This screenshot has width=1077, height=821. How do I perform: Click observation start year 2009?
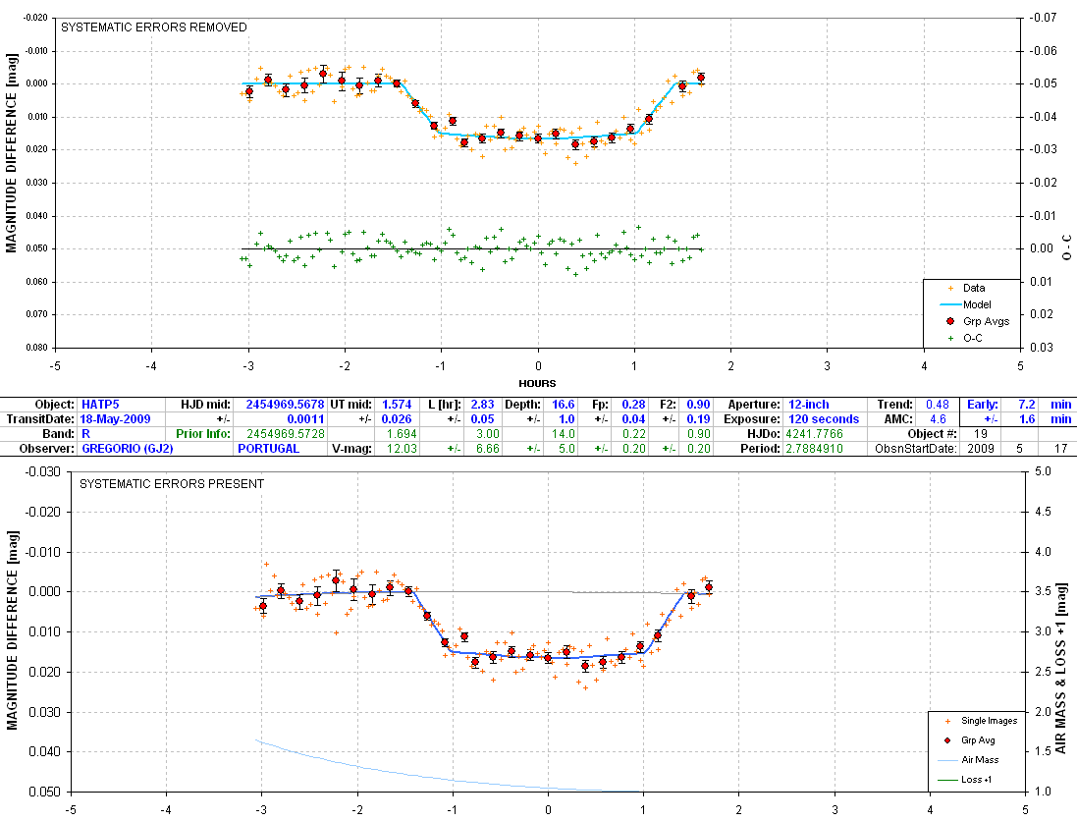980,449
